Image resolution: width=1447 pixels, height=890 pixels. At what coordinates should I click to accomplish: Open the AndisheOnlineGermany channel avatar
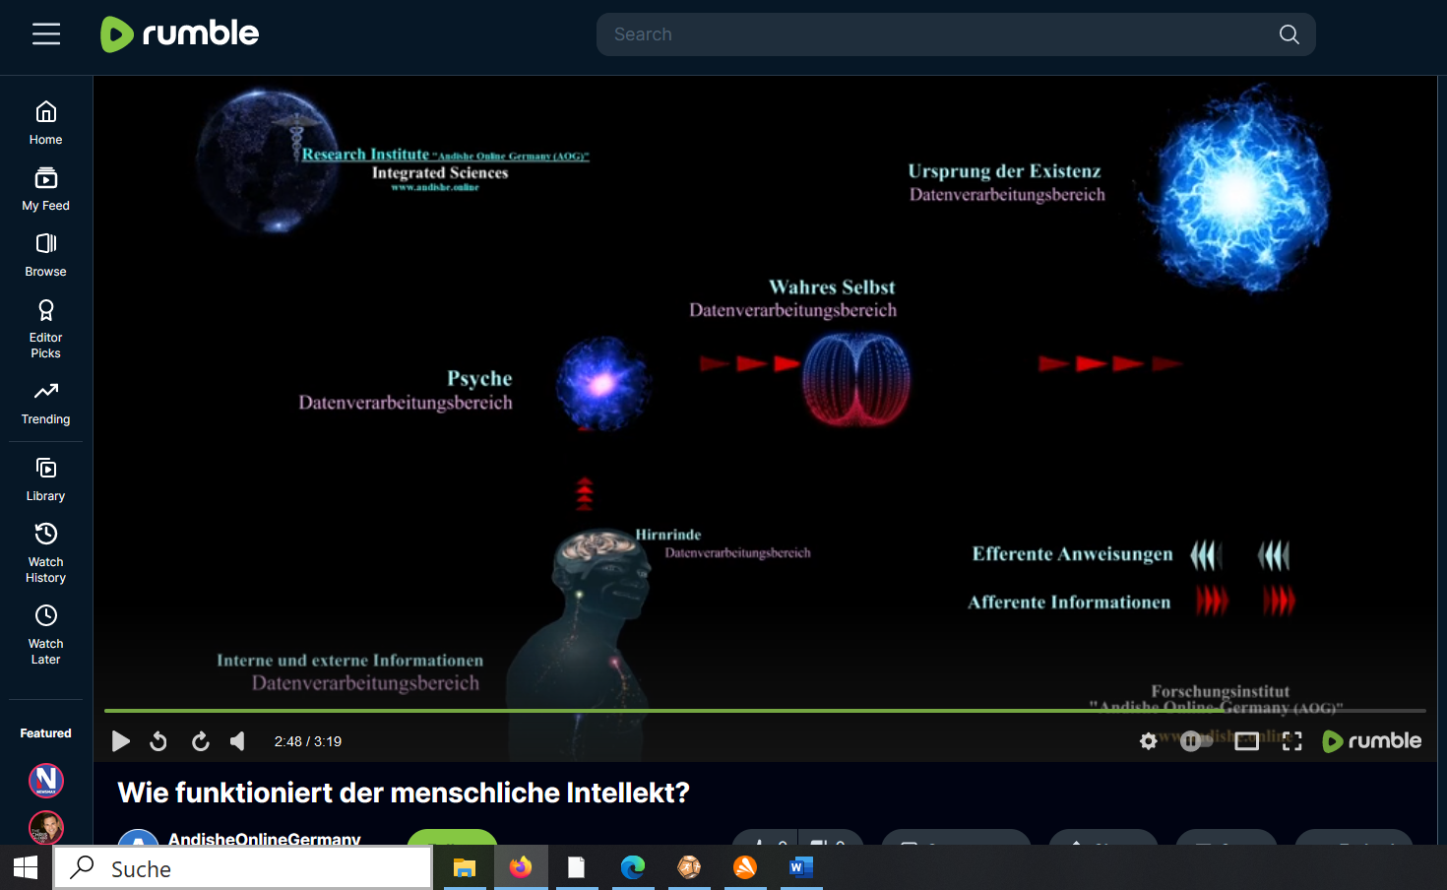pyautogui.click(x=138, y=839)
